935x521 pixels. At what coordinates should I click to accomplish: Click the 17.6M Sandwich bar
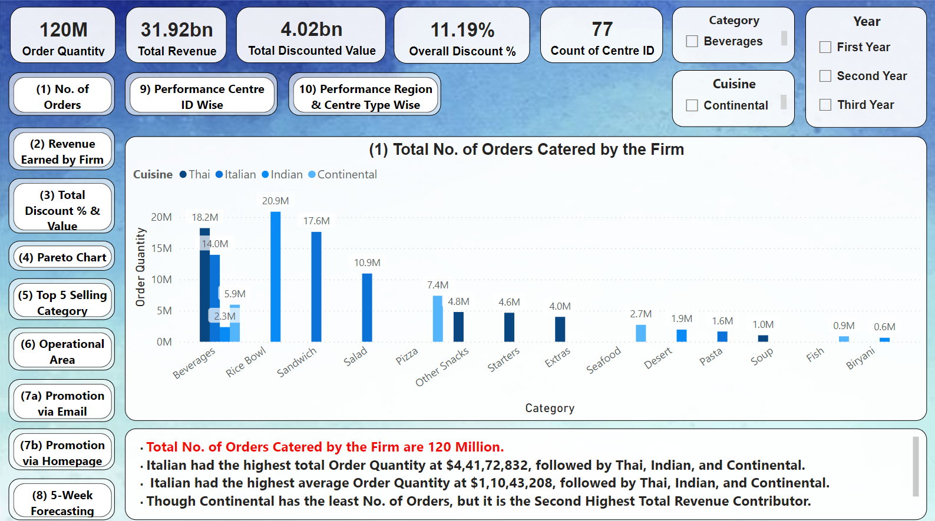(316, 287)
